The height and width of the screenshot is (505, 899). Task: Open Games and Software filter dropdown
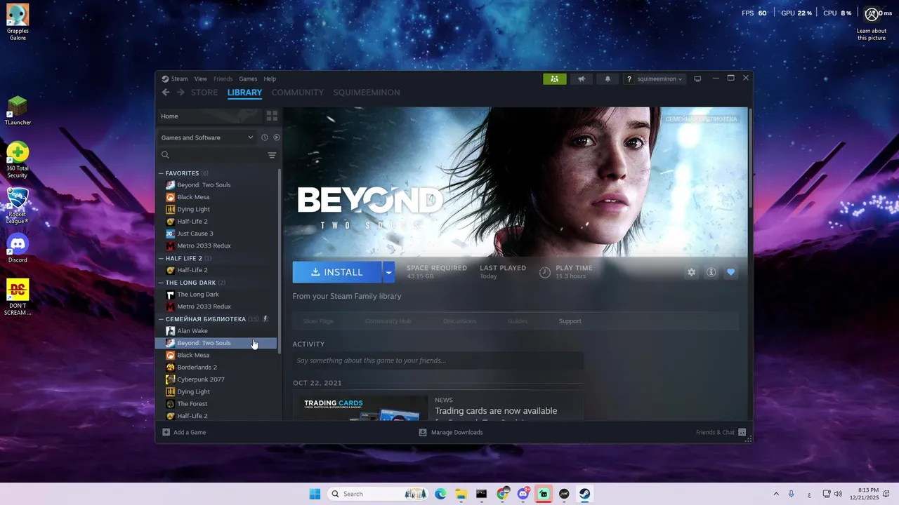(207, 137)
